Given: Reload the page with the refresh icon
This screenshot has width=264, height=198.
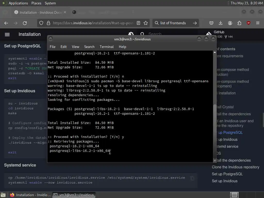Looking at the screenshot, I should tap(25, 23).
